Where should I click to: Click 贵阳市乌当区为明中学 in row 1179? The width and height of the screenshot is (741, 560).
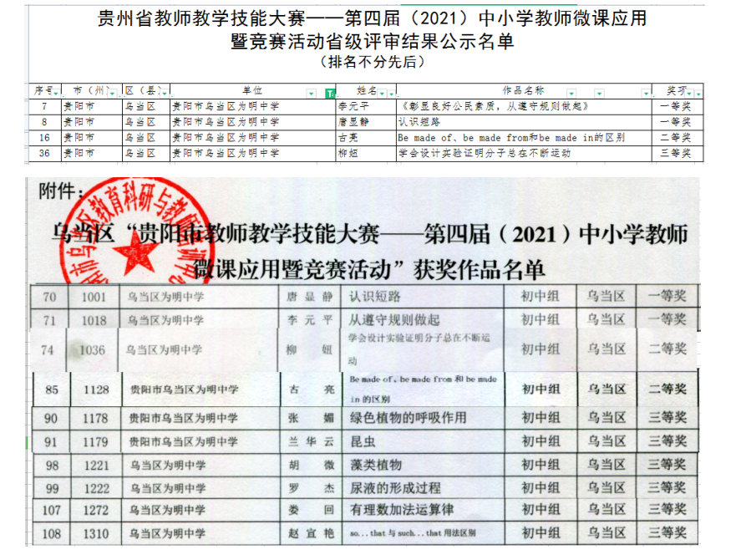183,442
